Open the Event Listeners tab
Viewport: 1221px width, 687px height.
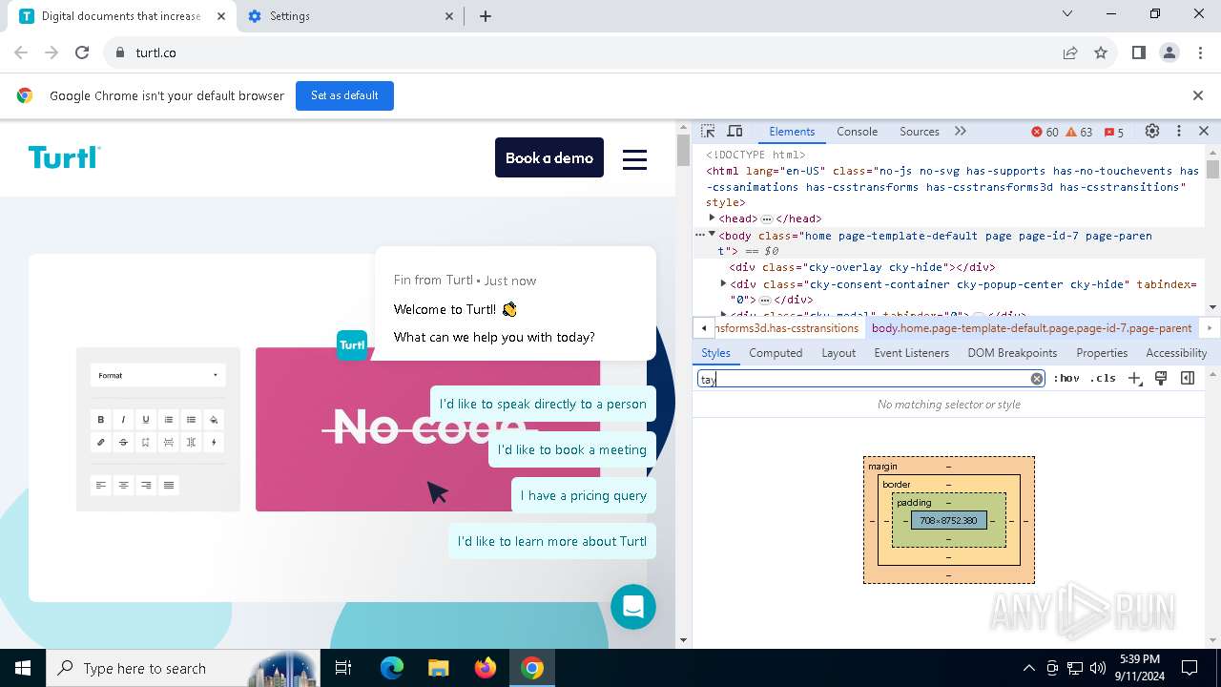pyautogui.click(x=912, y=353)
